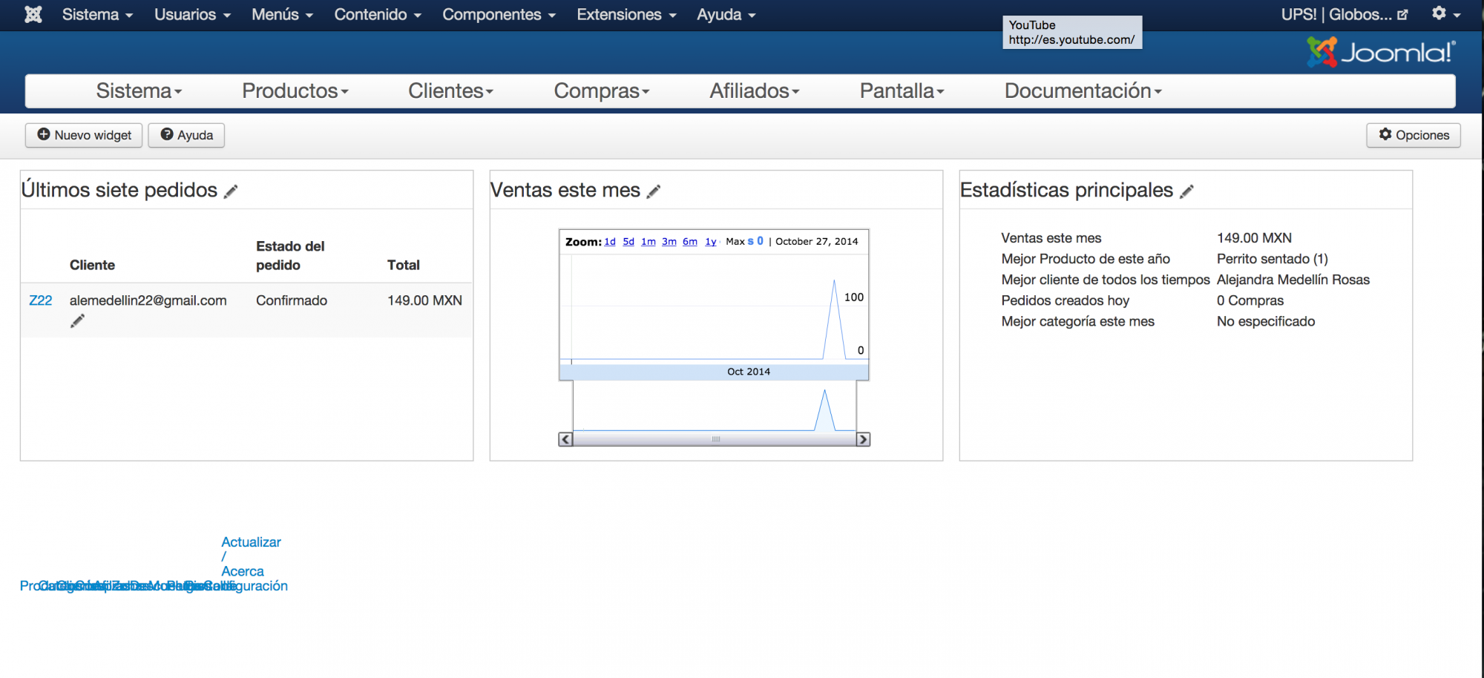Screen dimensions: 1484x678
Task: Expand the Afiliados dropdown
Action: [x=755, y=90]
